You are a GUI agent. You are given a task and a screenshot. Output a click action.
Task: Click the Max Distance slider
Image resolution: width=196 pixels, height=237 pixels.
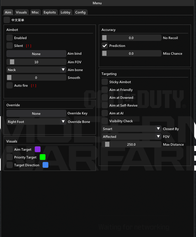(131, 145)
